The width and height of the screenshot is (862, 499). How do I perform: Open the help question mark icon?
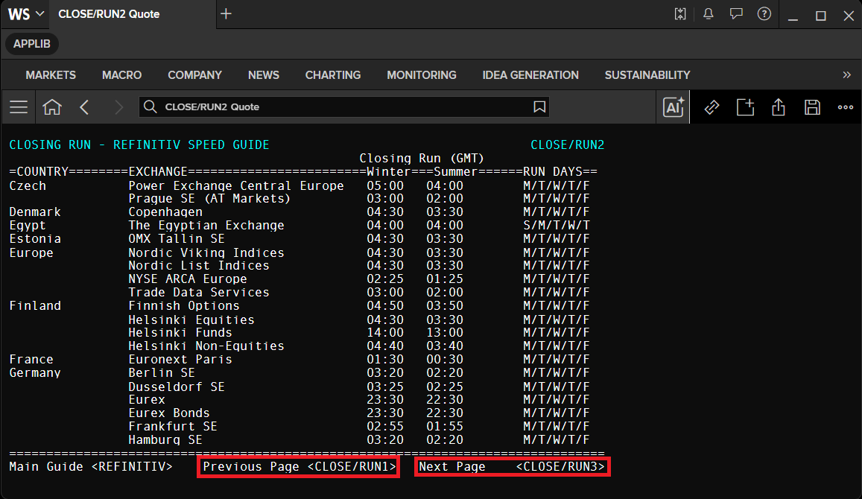pyautogui.click(x=764, y=14)
